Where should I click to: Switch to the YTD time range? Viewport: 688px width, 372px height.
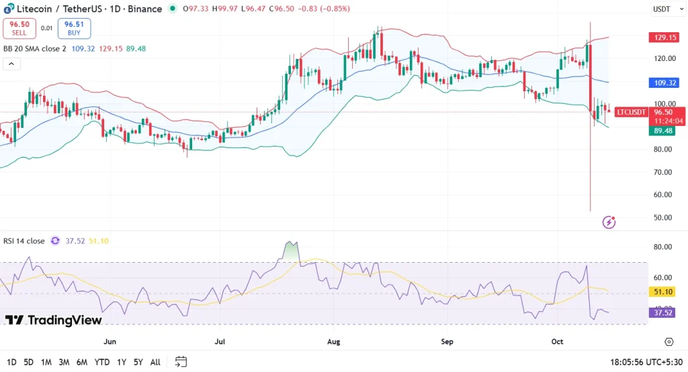pos(102,362)
